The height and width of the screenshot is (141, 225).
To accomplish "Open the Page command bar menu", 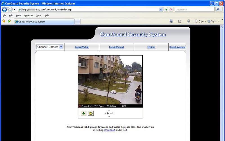I will (200, 21).
